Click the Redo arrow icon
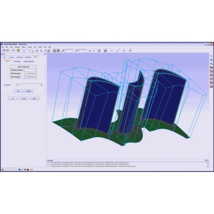 13,51
